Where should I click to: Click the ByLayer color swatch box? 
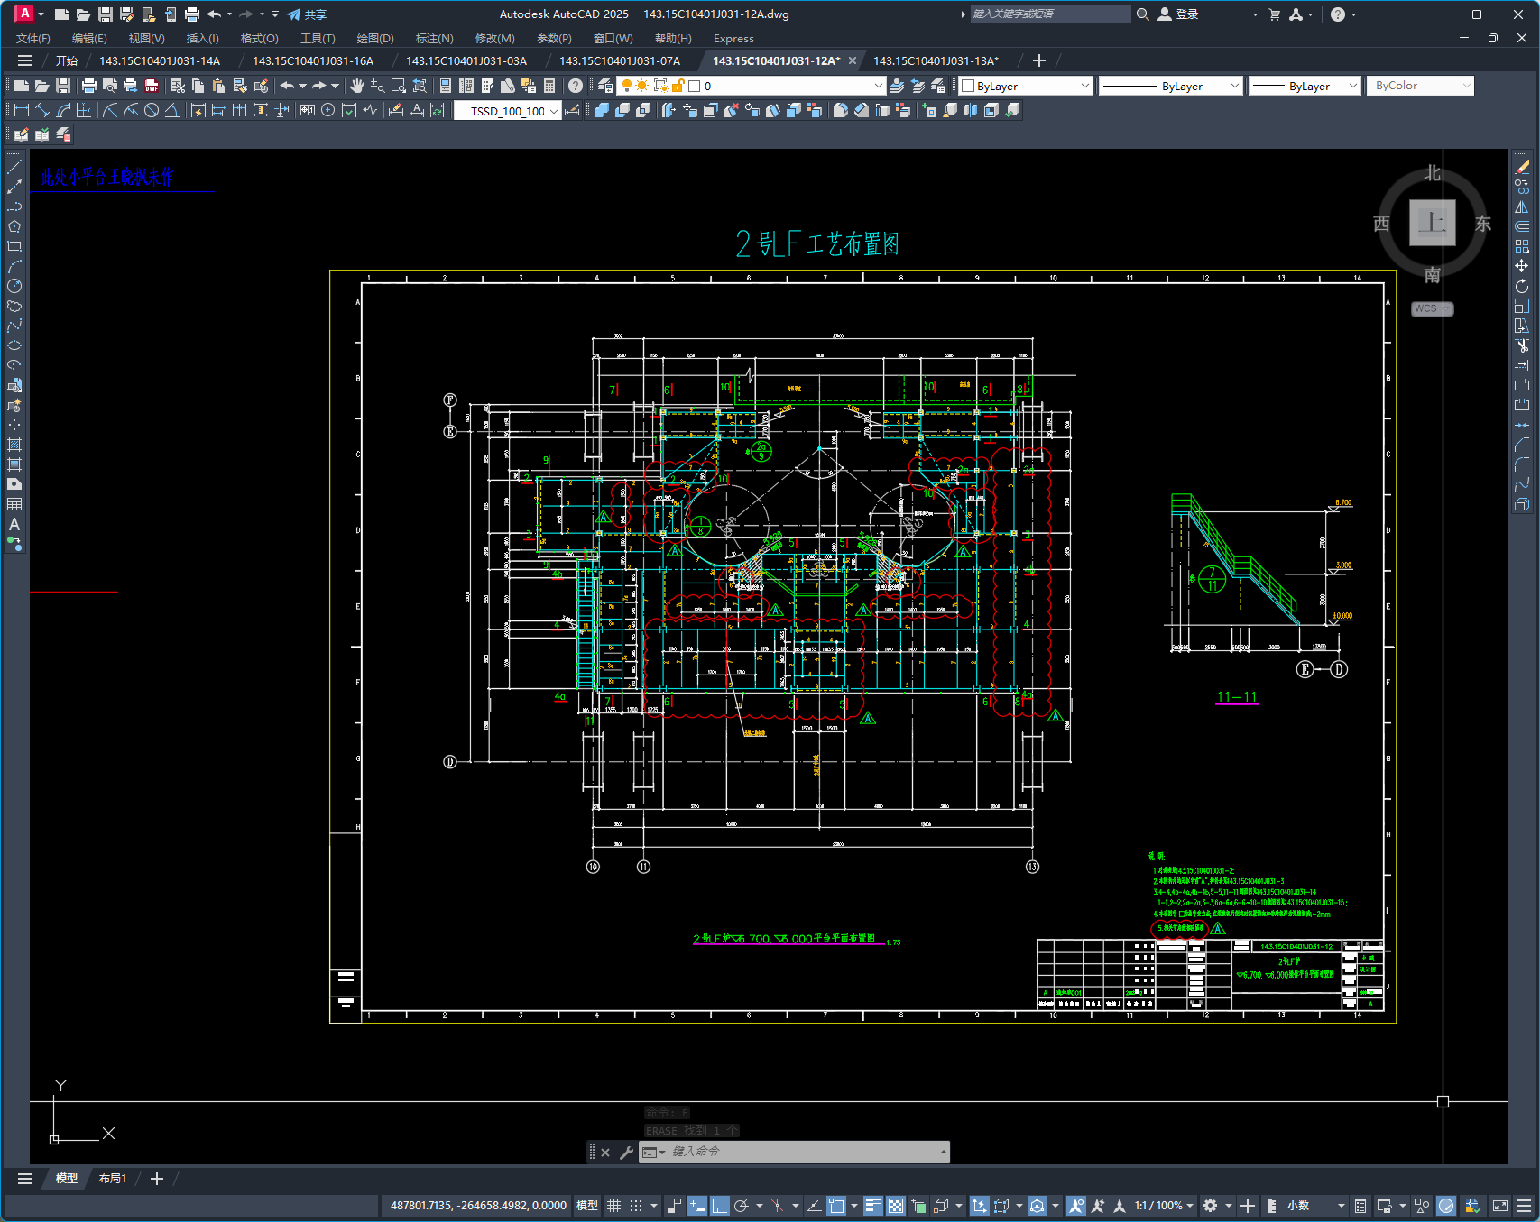pos(968,86)
